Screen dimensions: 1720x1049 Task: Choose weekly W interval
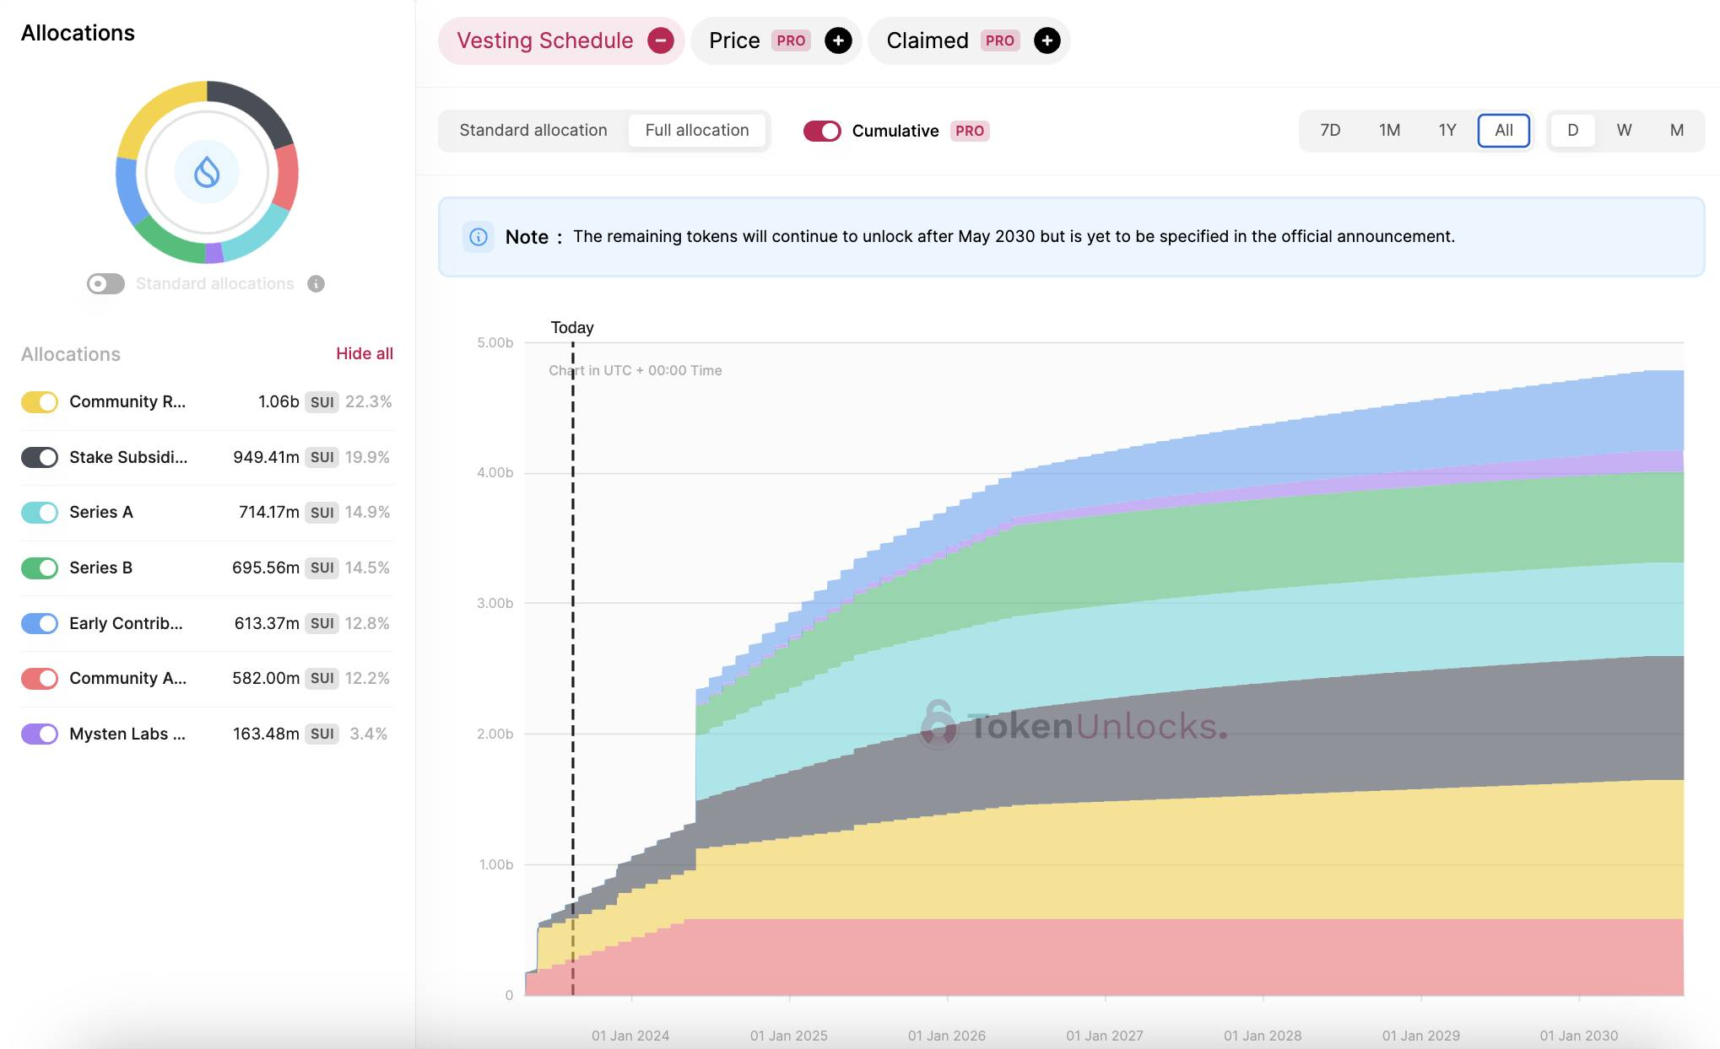coord(1625,131)
